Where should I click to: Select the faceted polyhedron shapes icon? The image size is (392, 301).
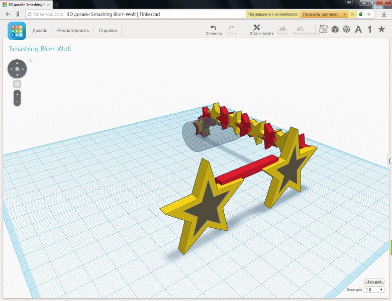pos(346,29)
